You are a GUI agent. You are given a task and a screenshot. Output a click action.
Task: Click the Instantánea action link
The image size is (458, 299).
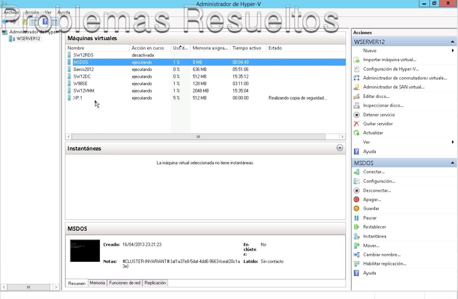[374, 236]
